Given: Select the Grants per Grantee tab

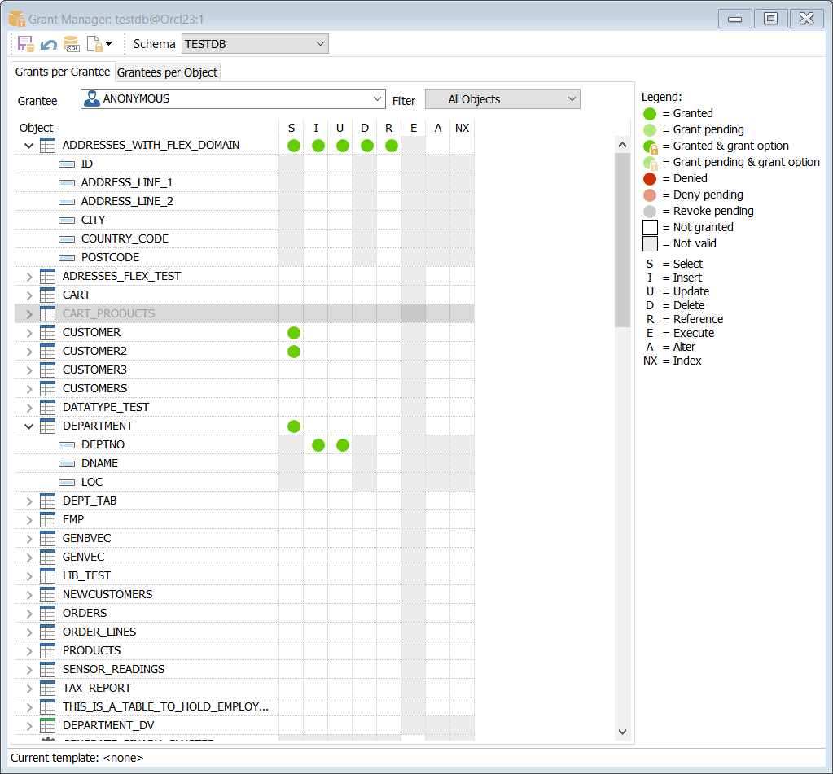Looking at the screenshot, I should pos(63,72).
